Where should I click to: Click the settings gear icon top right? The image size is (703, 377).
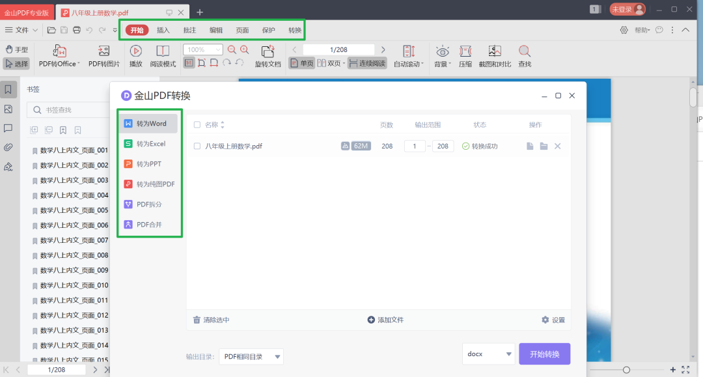(624, 30)
